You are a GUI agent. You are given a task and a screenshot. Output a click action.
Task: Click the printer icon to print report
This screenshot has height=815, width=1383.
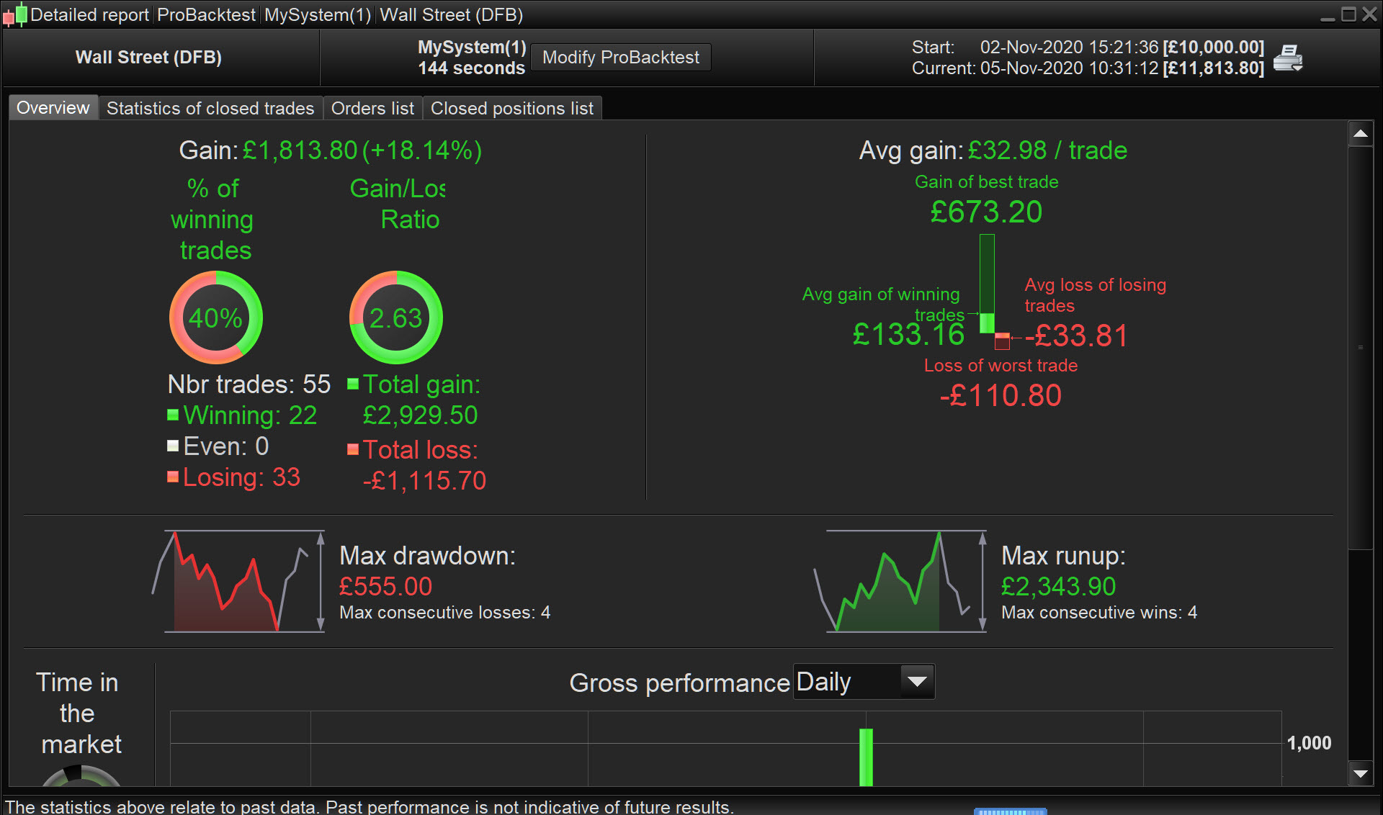tap(1287, 58)
